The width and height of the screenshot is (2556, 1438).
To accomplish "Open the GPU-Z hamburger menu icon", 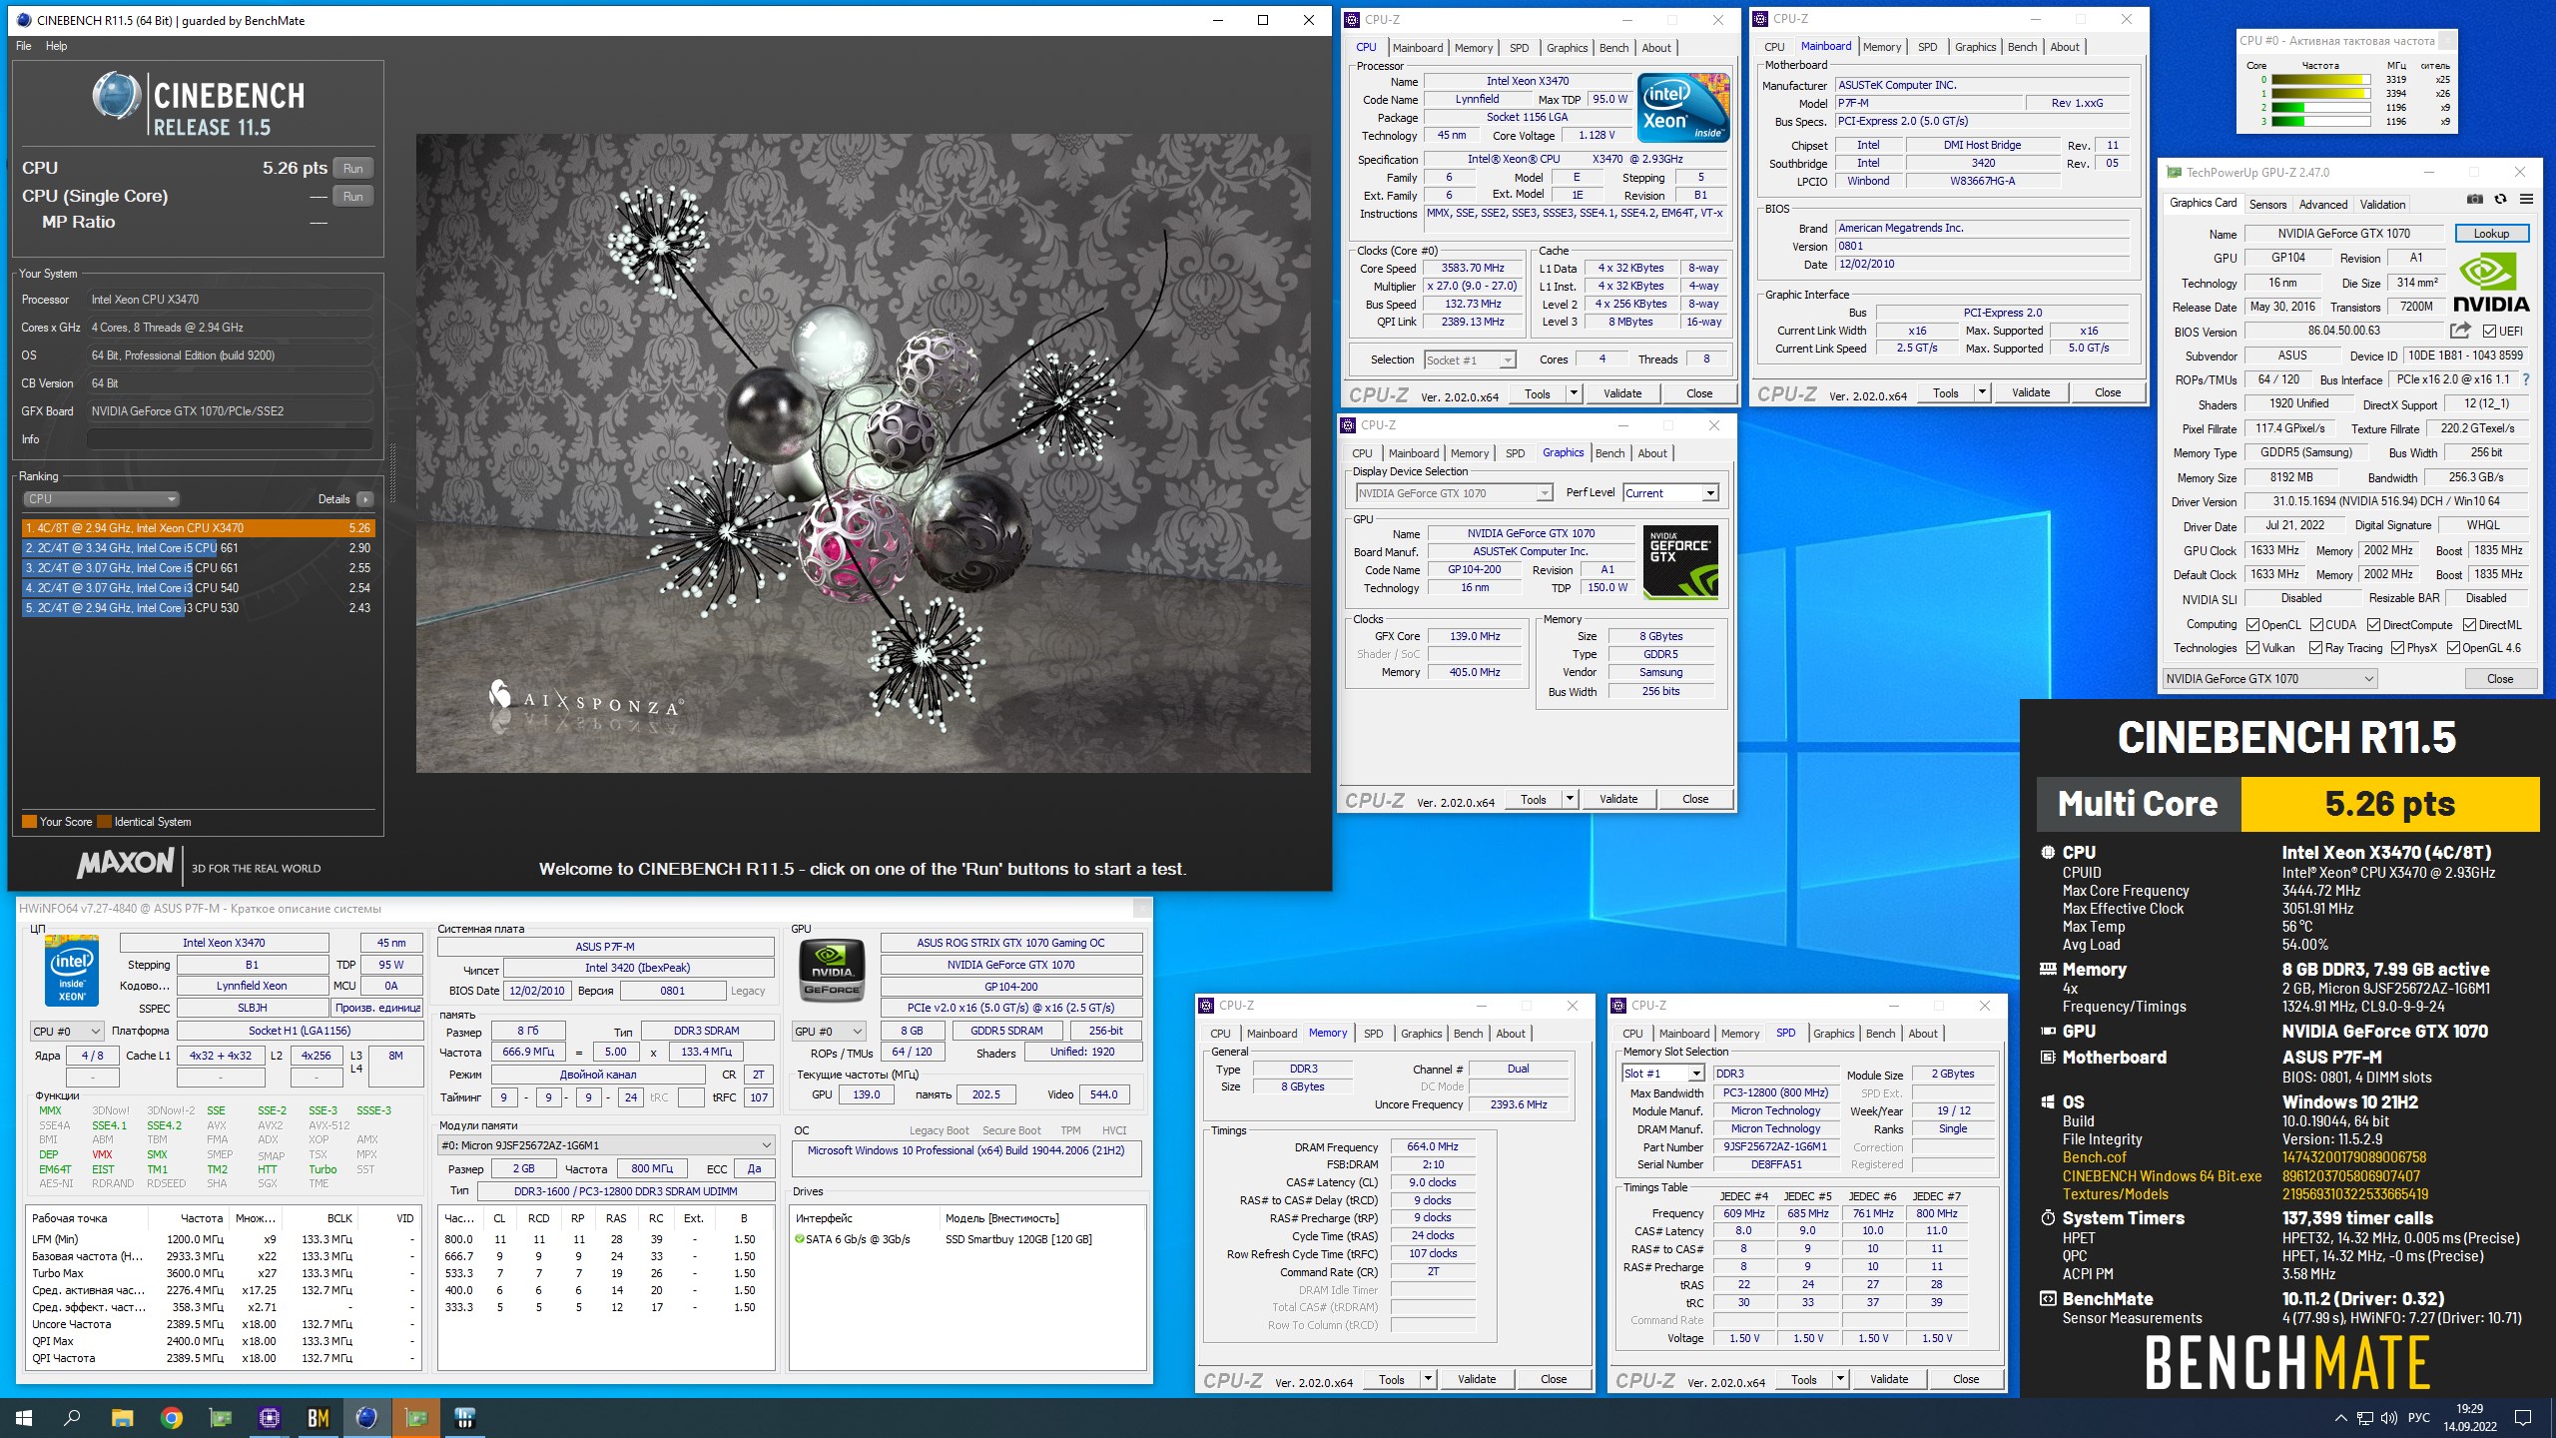I will coord(2526,200).
